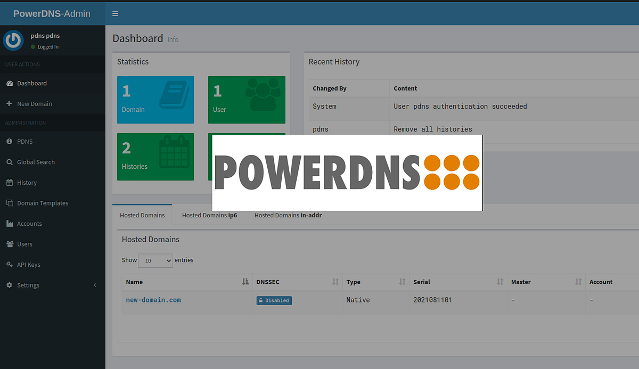This screenshot has width=639, height=369.
Task: Toggle DNSSEC for new-domain.com
Action: click(274, 300)
